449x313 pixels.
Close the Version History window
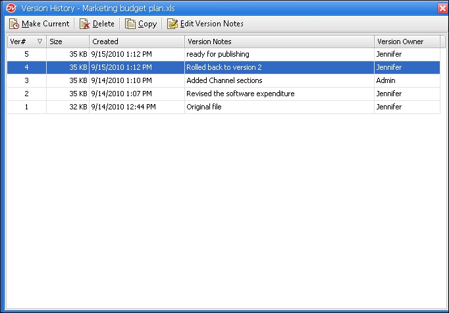coord(442,7)
